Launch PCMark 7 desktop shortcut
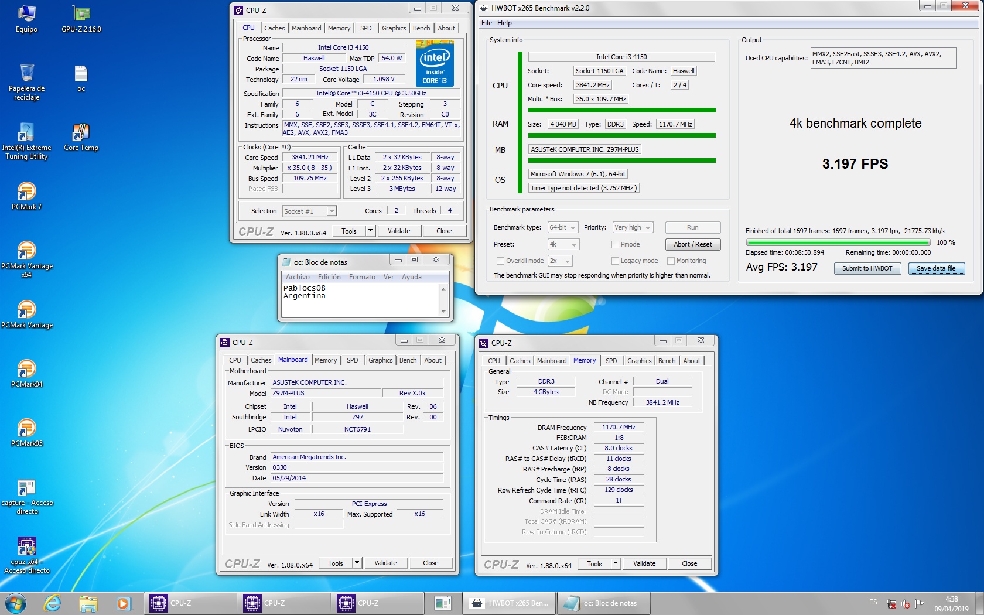This screenshot has height=615, width=984. 26,196
